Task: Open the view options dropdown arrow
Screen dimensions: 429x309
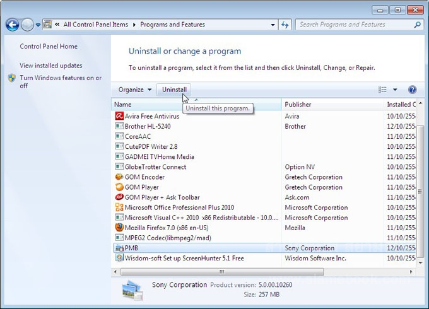Action: coord(395,90)
